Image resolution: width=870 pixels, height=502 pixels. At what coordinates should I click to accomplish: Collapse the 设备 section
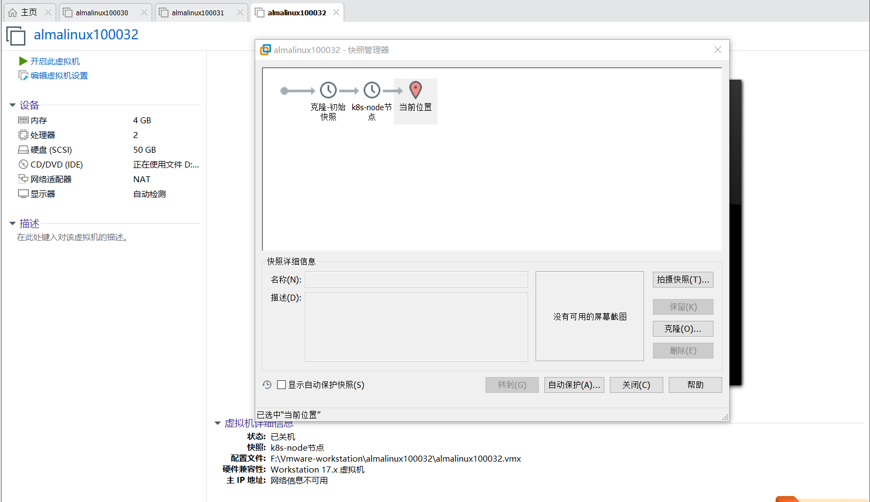[x=13, y=105]
